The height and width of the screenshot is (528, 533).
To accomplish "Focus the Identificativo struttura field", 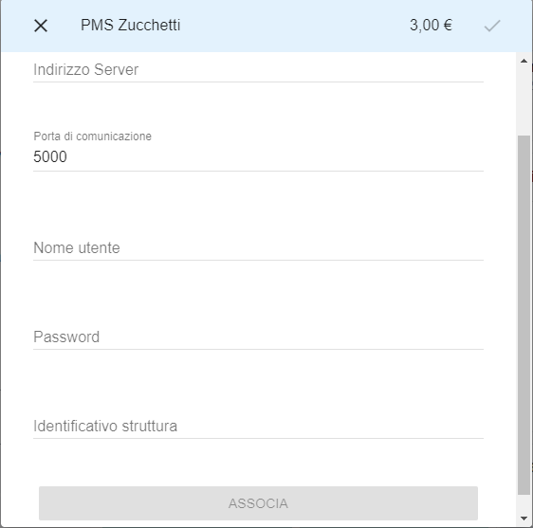I will [258, 426].
